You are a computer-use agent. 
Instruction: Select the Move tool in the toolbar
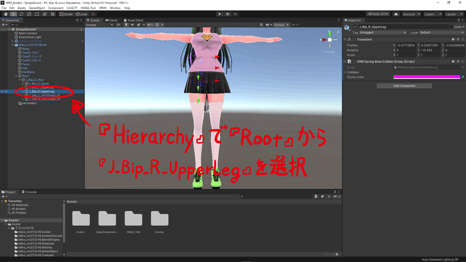[13, 14]
